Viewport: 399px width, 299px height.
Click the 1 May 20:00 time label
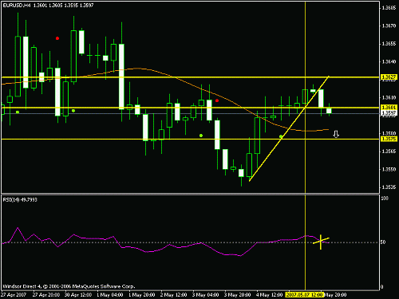click(x=142, y=295)
